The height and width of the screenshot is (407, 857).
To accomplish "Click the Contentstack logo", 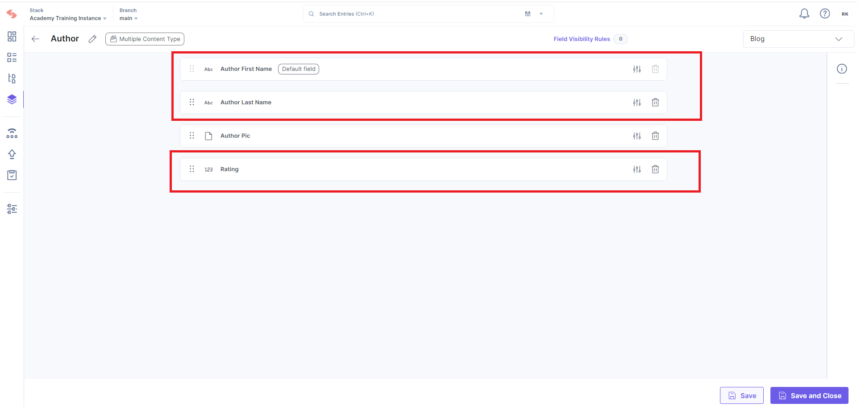I will coord(12,14).
